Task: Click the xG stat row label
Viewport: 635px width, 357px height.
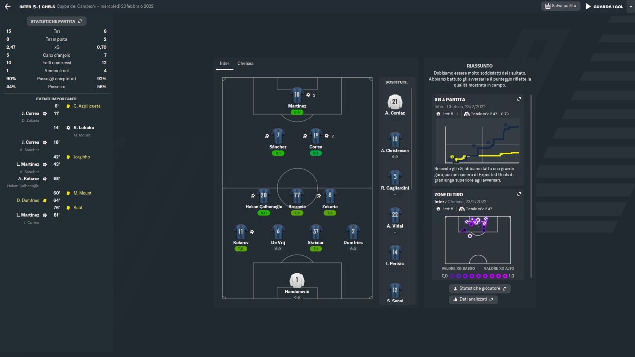Action: (x=56, y=47)
